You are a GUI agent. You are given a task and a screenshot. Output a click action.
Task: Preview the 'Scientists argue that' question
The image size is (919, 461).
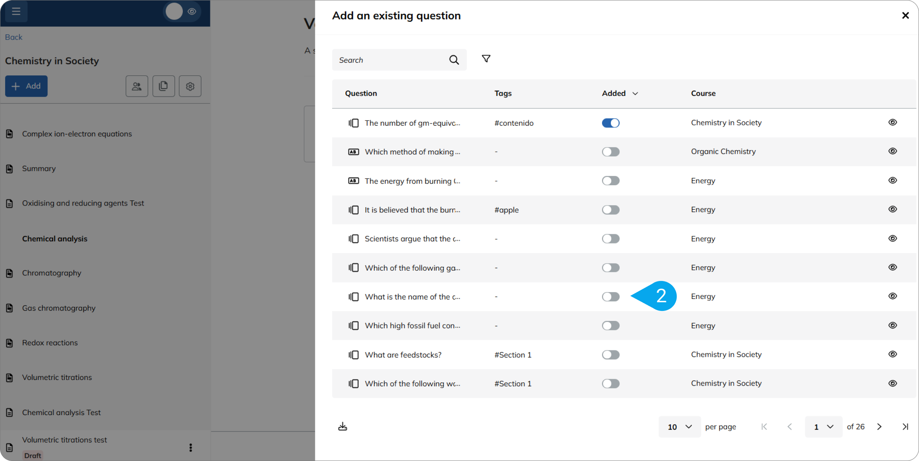(x=893, y=238)
